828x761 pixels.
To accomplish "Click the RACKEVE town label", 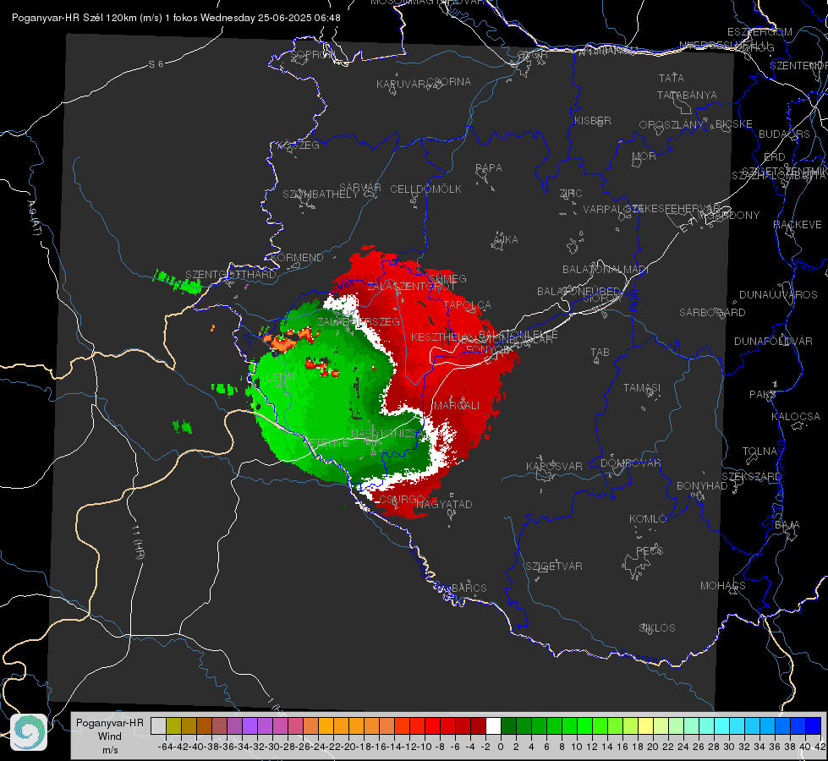I will 798,225.
